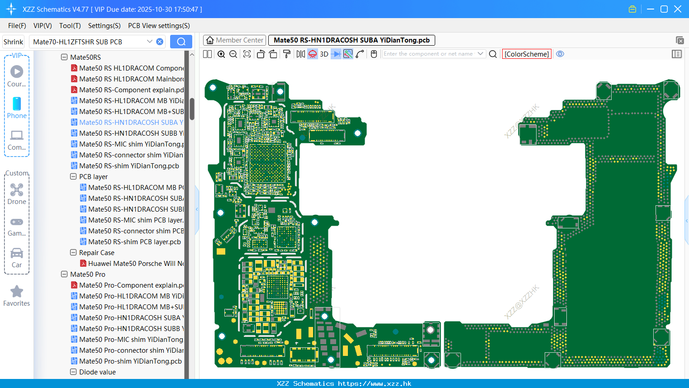Open Mate50 RS HL1DRACOM Mainboard pdf
689x388 pixels.
point(128,79)
